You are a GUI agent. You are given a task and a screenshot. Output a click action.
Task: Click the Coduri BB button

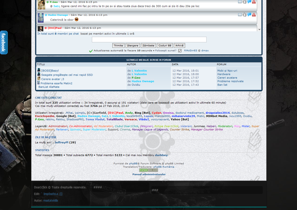coord(165,46)
